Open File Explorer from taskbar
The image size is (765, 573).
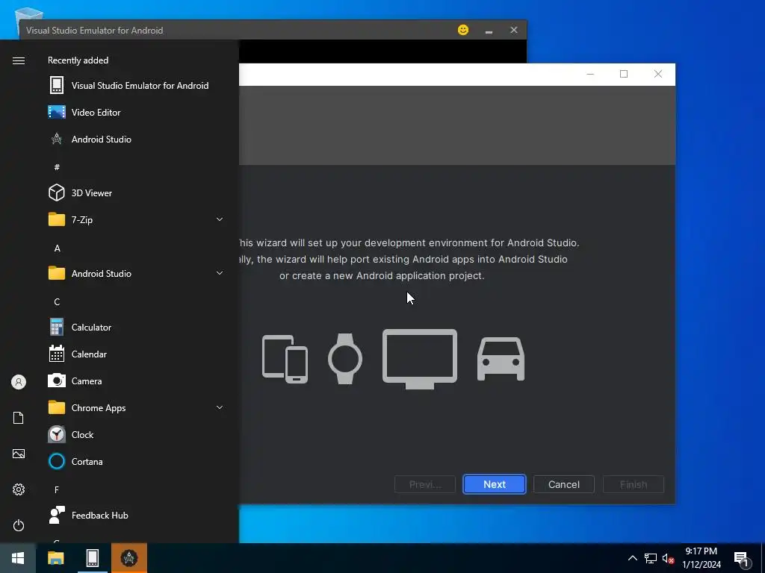55,558
